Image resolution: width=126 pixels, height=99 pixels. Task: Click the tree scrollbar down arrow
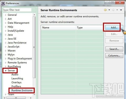[34, 95]
